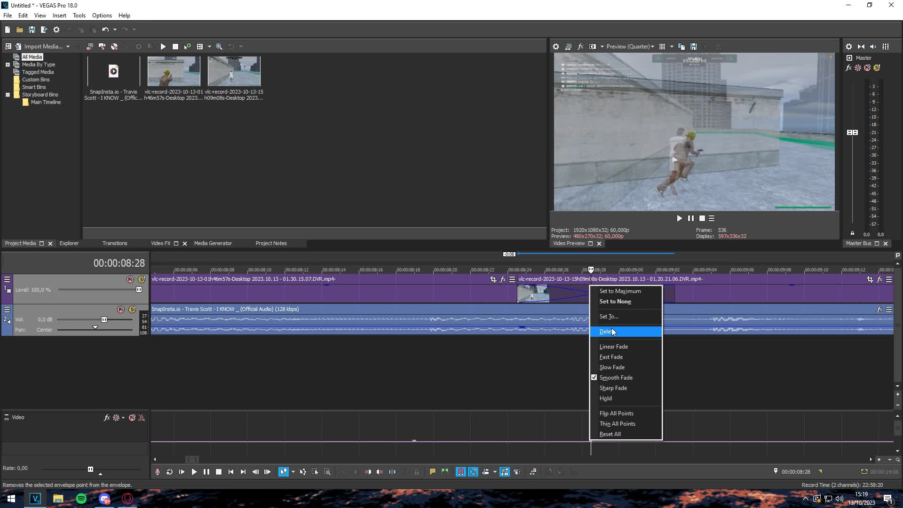Solo the audio track 2

[x=132, y=310]
